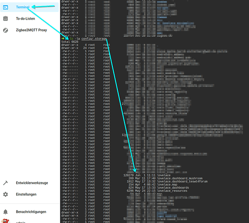Click the Entwicklerwerkzeuge hammer icon
Viewport: 249px width, 223px height.
pos(5,183)
